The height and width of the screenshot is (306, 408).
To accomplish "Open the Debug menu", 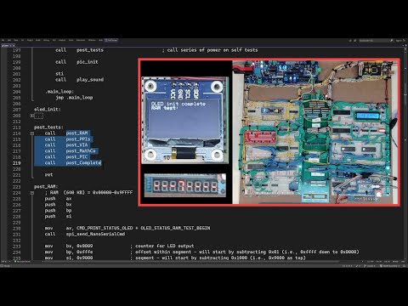I will pyautogui.click(x=46, y=40).
